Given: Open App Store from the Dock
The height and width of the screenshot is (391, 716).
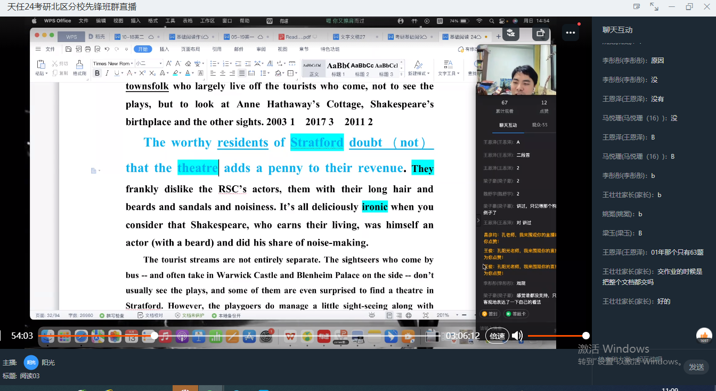Looking at the screenshot, I should pos(249,336).
